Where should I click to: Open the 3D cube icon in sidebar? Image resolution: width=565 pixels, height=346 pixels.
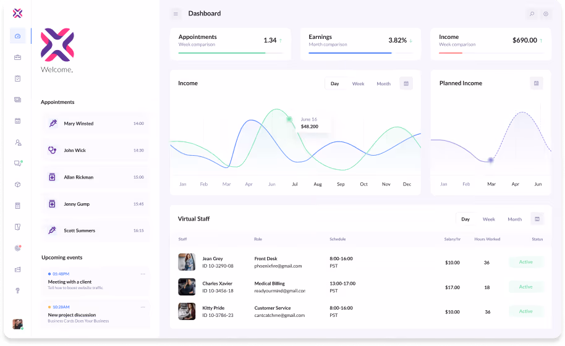point(18,185)
